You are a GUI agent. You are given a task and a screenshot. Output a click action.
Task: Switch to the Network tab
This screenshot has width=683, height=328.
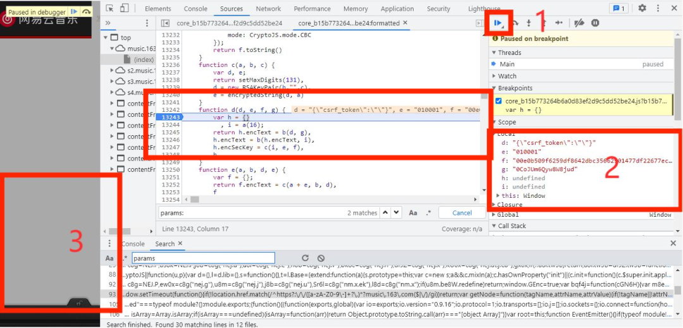coord(268,9)
